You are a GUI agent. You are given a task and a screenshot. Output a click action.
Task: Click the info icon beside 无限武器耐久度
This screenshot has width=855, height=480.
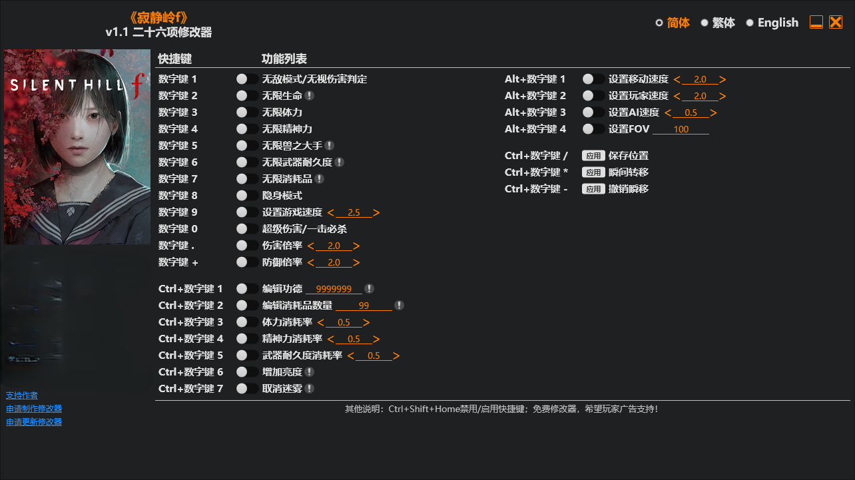tap(340, 162)
